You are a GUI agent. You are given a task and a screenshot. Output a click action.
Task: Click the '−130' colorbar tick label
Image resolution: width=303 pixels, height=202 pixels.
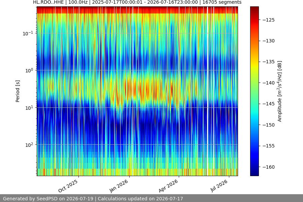point(268,41)
